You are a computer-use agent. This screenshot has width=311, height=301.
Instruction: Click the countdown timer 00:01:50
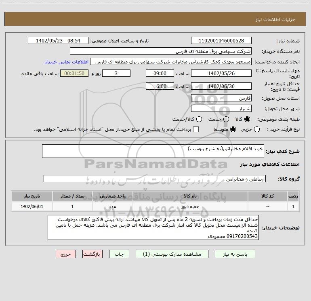click(x=74, y=73)
